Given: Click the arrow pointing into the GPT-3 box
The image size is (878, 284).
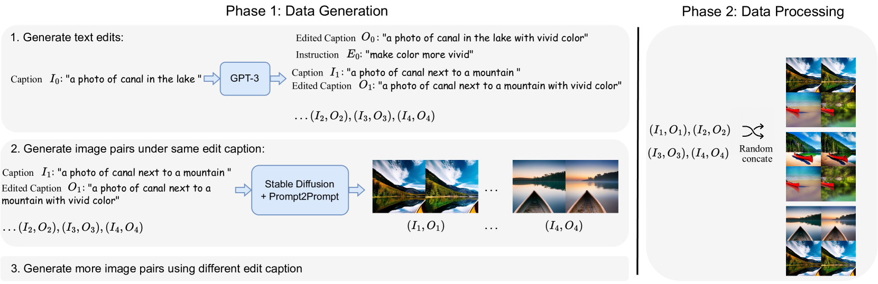Looking at the screenshot, I should [x=211, y=79].
